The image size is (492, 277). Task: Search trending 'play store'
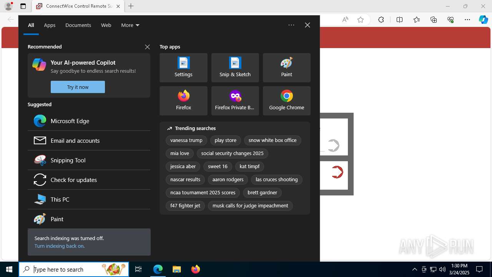tap(226, 140)
